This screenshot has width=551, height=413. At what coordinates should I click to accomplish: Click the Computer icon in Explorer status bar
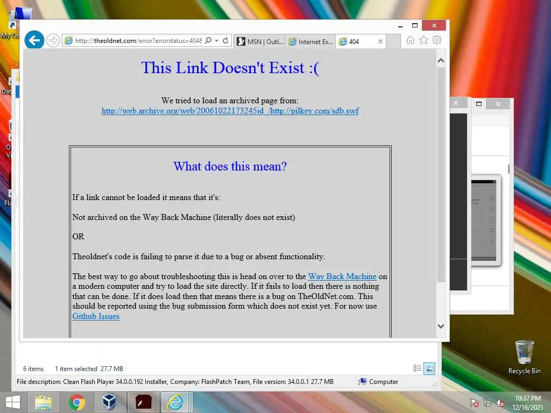pyautogui.click(x=362, y=381)
